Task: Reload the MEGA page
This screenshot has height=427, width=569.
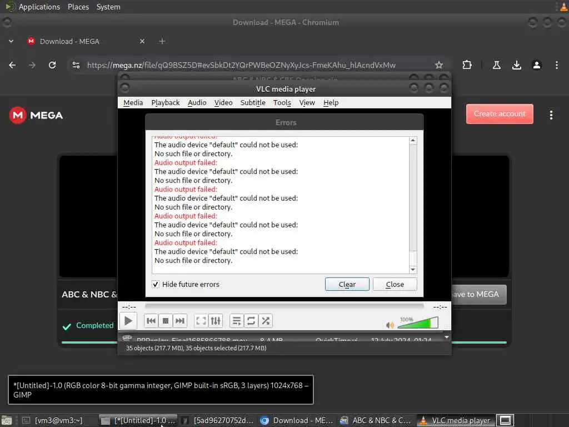Action: pyautogui.click(x=52, y=65)
